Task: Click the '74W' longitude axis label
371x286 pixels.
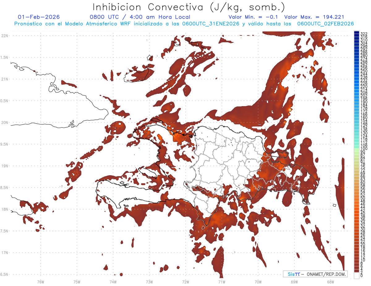Action: pos(113,282)
